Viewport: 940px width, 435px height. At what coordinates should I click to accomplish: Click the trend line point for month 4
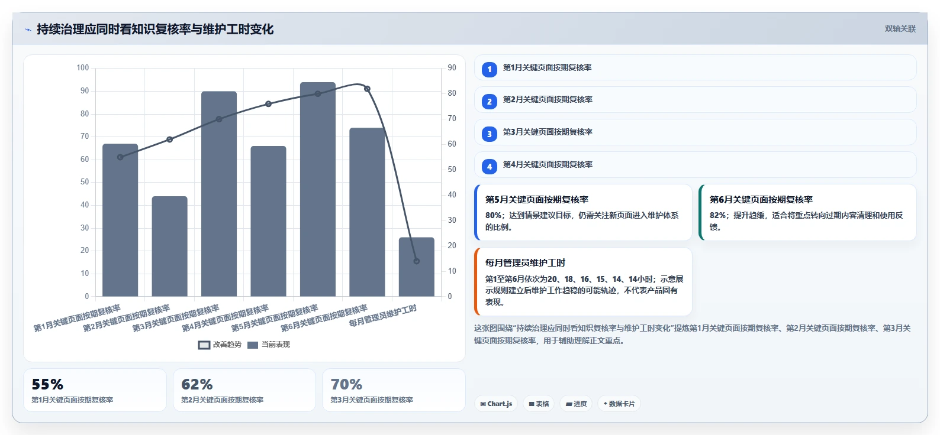(268, 104)
